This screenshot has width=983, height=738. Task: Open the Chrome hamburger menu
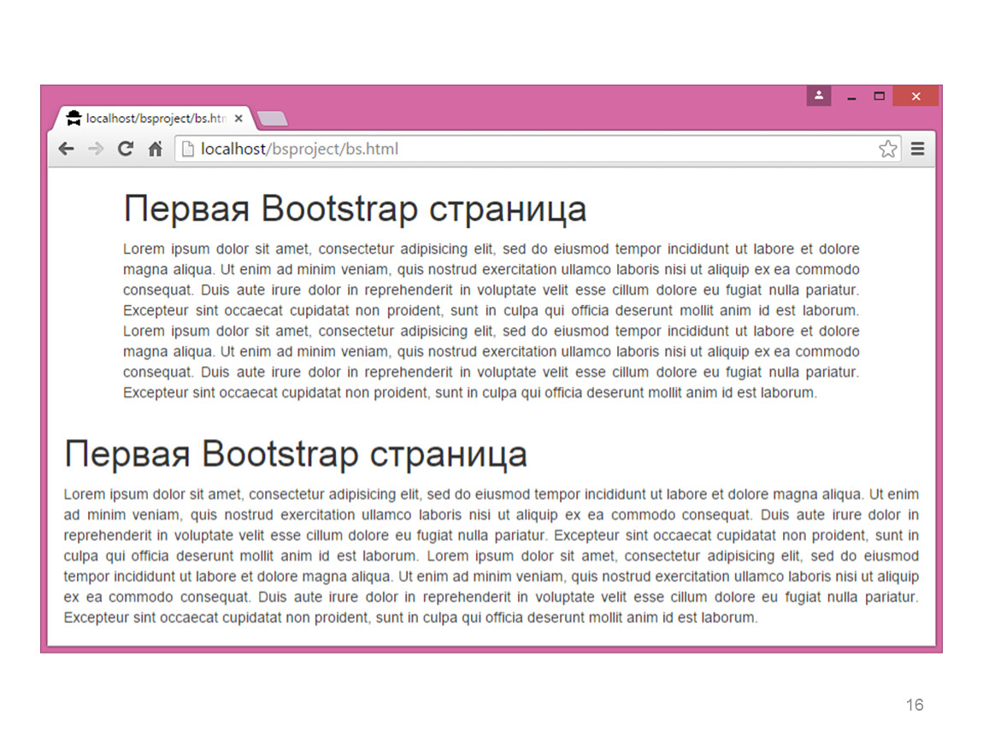click(x=918, y=149)
